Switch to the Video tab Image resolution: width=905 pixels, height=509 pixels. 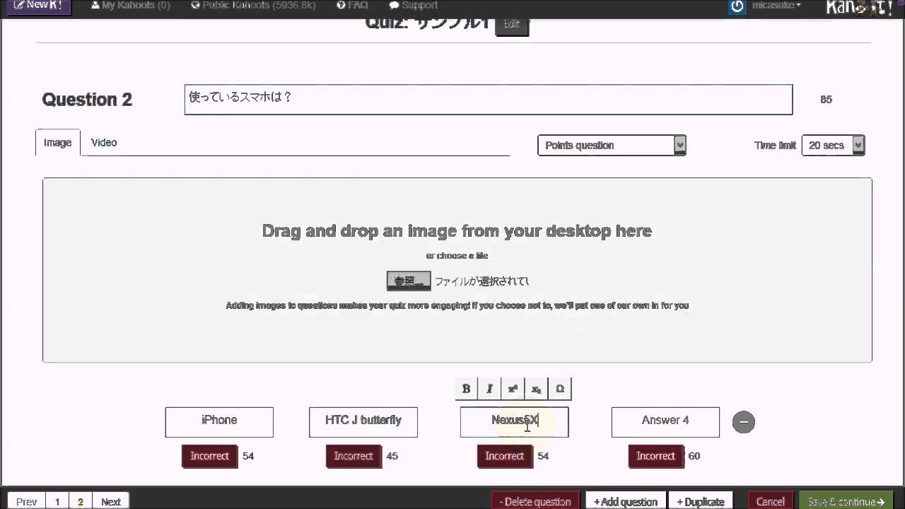(104, 143)
